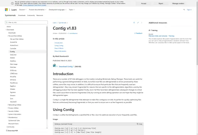
Task: Open the Discover dropdown menu
Action: (x=23, y=10)
